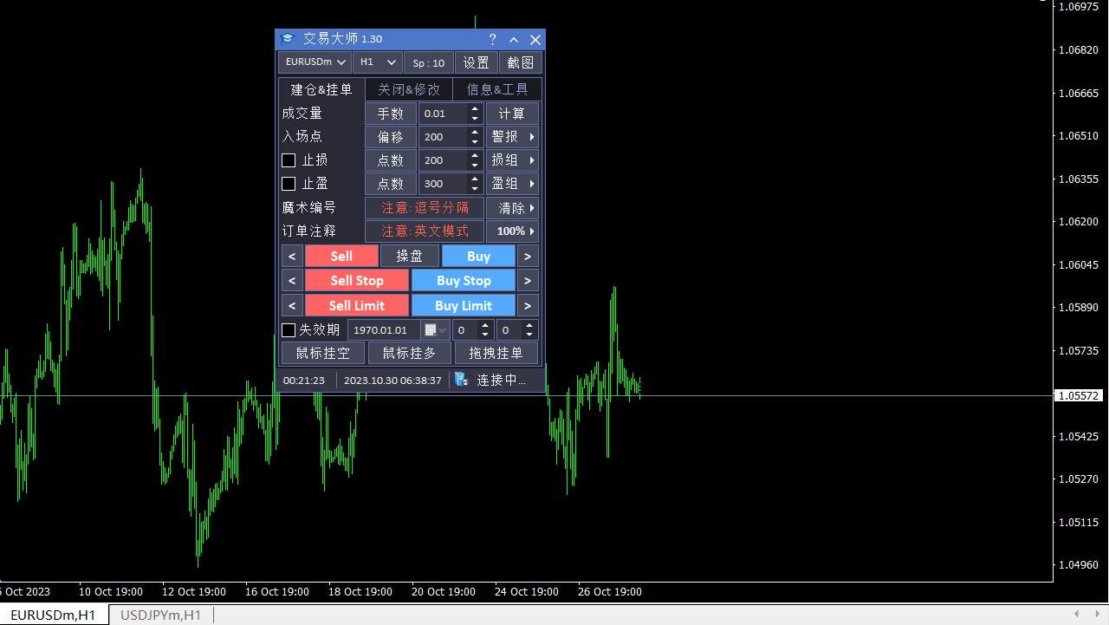Open 设置 settings
Image resolution: width=1109 pixels, height=625 pixels.
[477, 62]
